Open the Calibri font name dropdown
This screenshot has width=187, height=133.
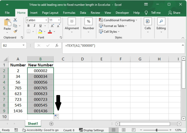[46, 20]
